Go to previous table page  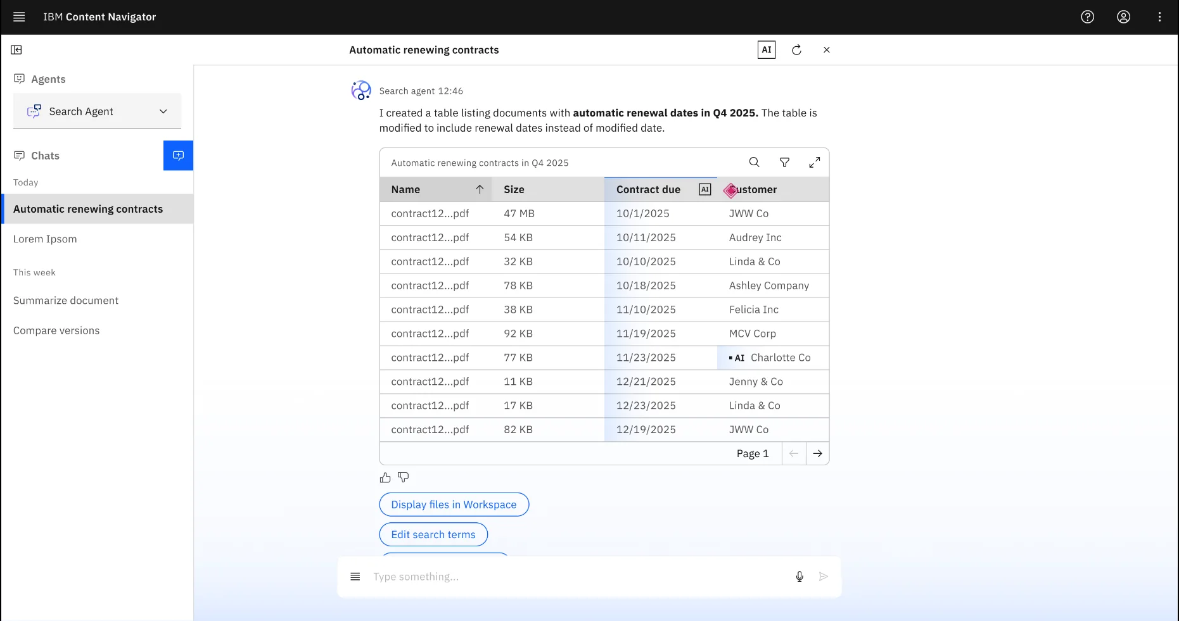click(794, 453)
